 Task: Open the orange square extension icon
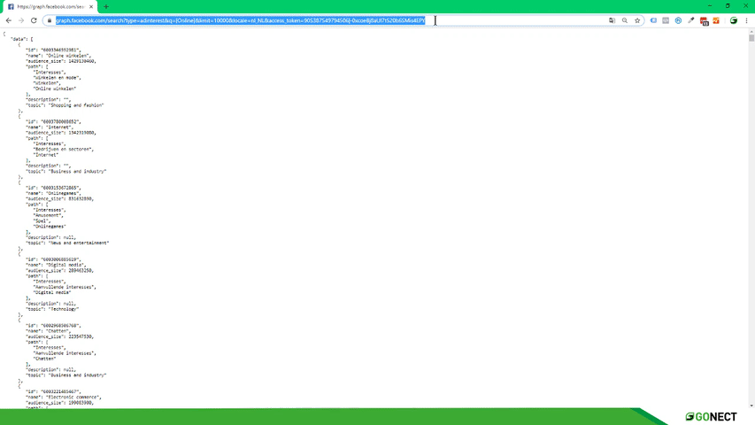click(x=716, y=20)
